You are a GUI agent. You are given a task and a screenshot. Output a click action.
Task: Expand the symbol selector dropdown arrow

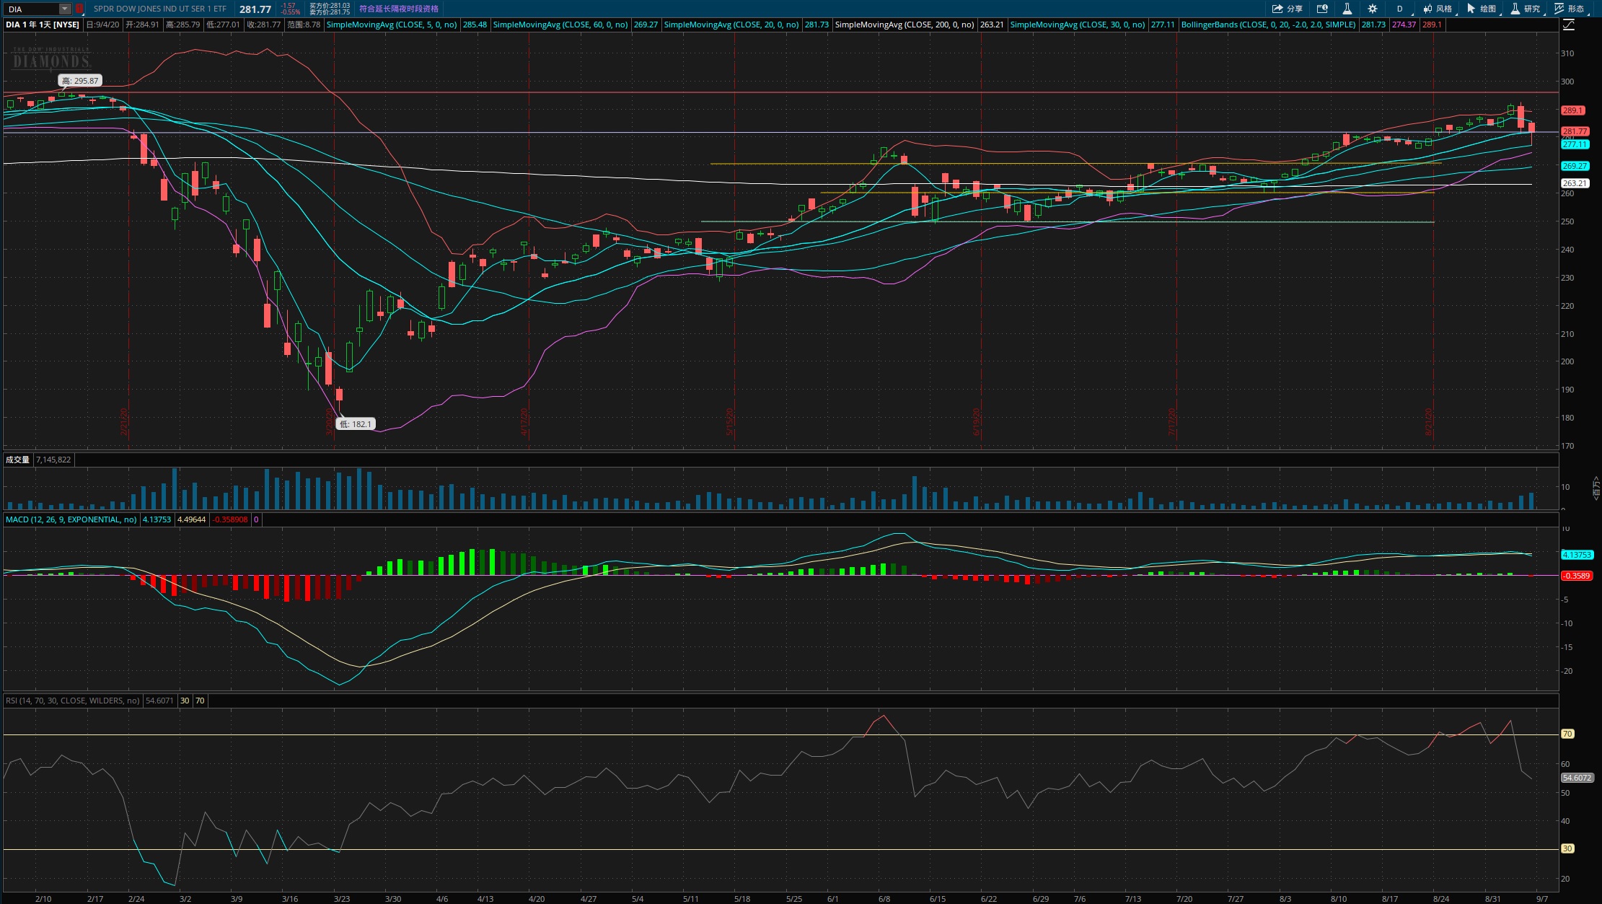tap(65, 9)
